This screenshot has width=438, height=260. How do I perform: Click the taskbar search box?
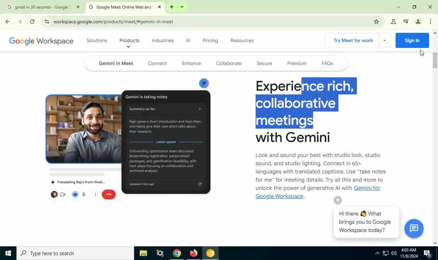[x=75, y=253]
